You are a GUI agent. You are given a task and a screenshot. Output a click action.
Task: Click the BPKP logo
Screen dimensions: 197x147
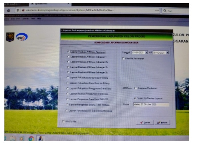point(22,37)
